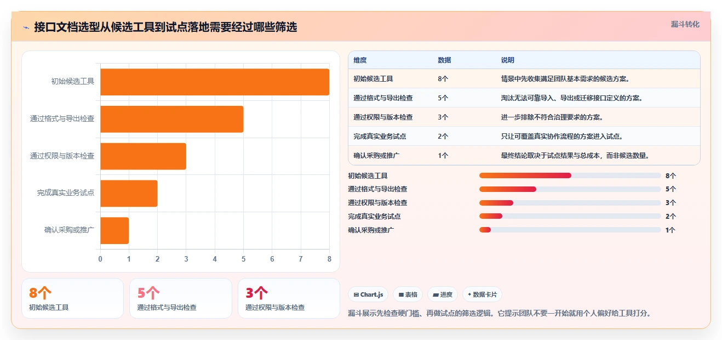722x340 pixels.
Task: Click description 只让可覆盖真实协作流程的方案进入试点
Action: (x=562, y=137)
